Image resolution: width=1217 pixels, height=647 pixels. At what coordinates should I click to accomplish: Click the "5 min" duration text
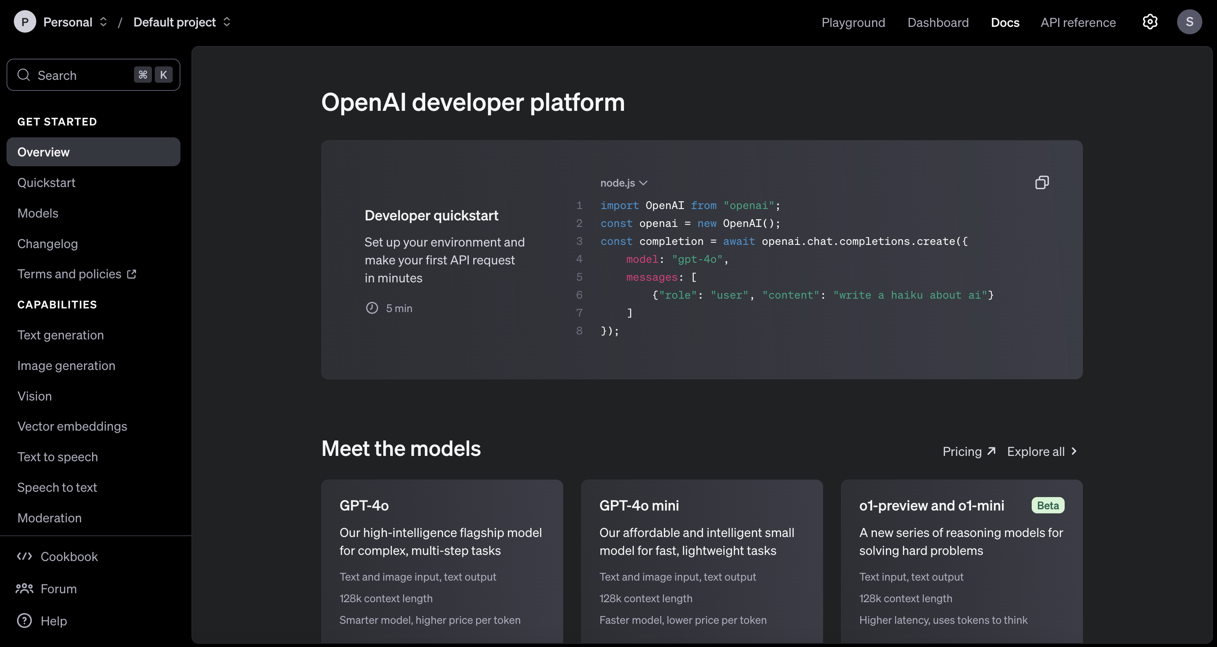tap(399, 308)
